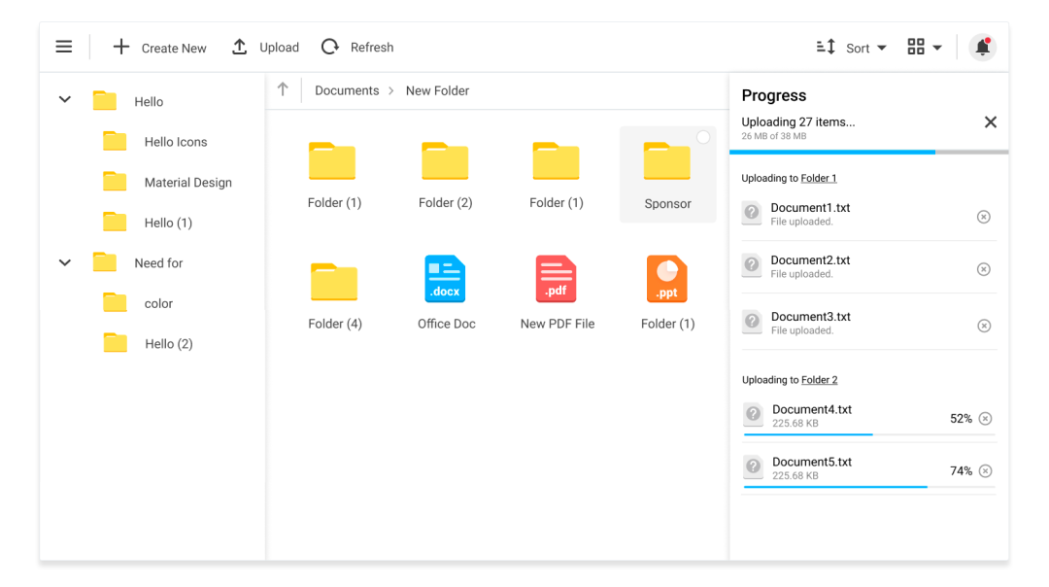Open the .ppt file icon
Image resolution: width=1049 pixels, height=587 pixels.
tap(667, 279)
